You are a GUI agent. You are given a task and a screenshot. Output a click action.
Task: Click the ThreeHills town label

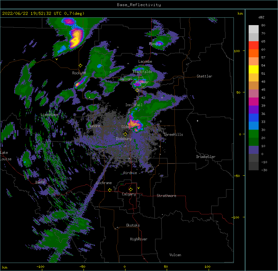173,135
